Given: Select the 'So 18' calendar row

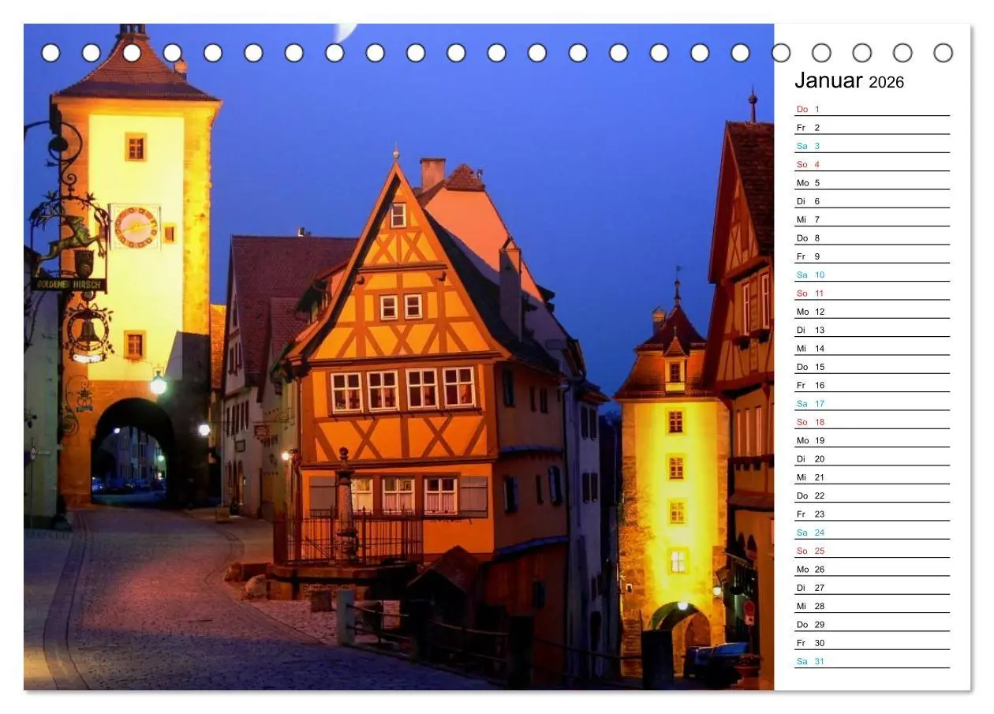Looking at the screenshot, I should coord(872,422).
